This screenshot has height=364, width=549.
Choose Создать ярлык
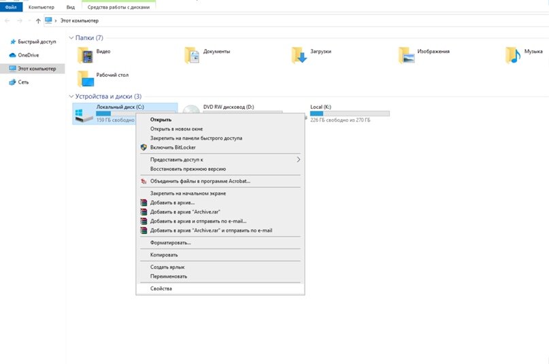pos(220,267)
